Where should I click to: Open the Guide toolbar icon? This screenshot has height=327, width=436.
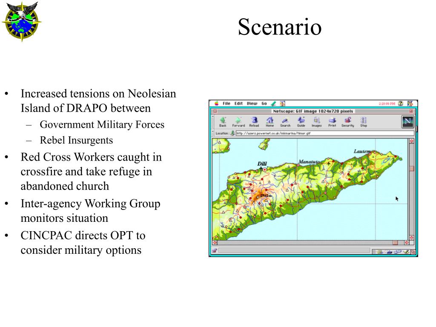click(301, 120)
